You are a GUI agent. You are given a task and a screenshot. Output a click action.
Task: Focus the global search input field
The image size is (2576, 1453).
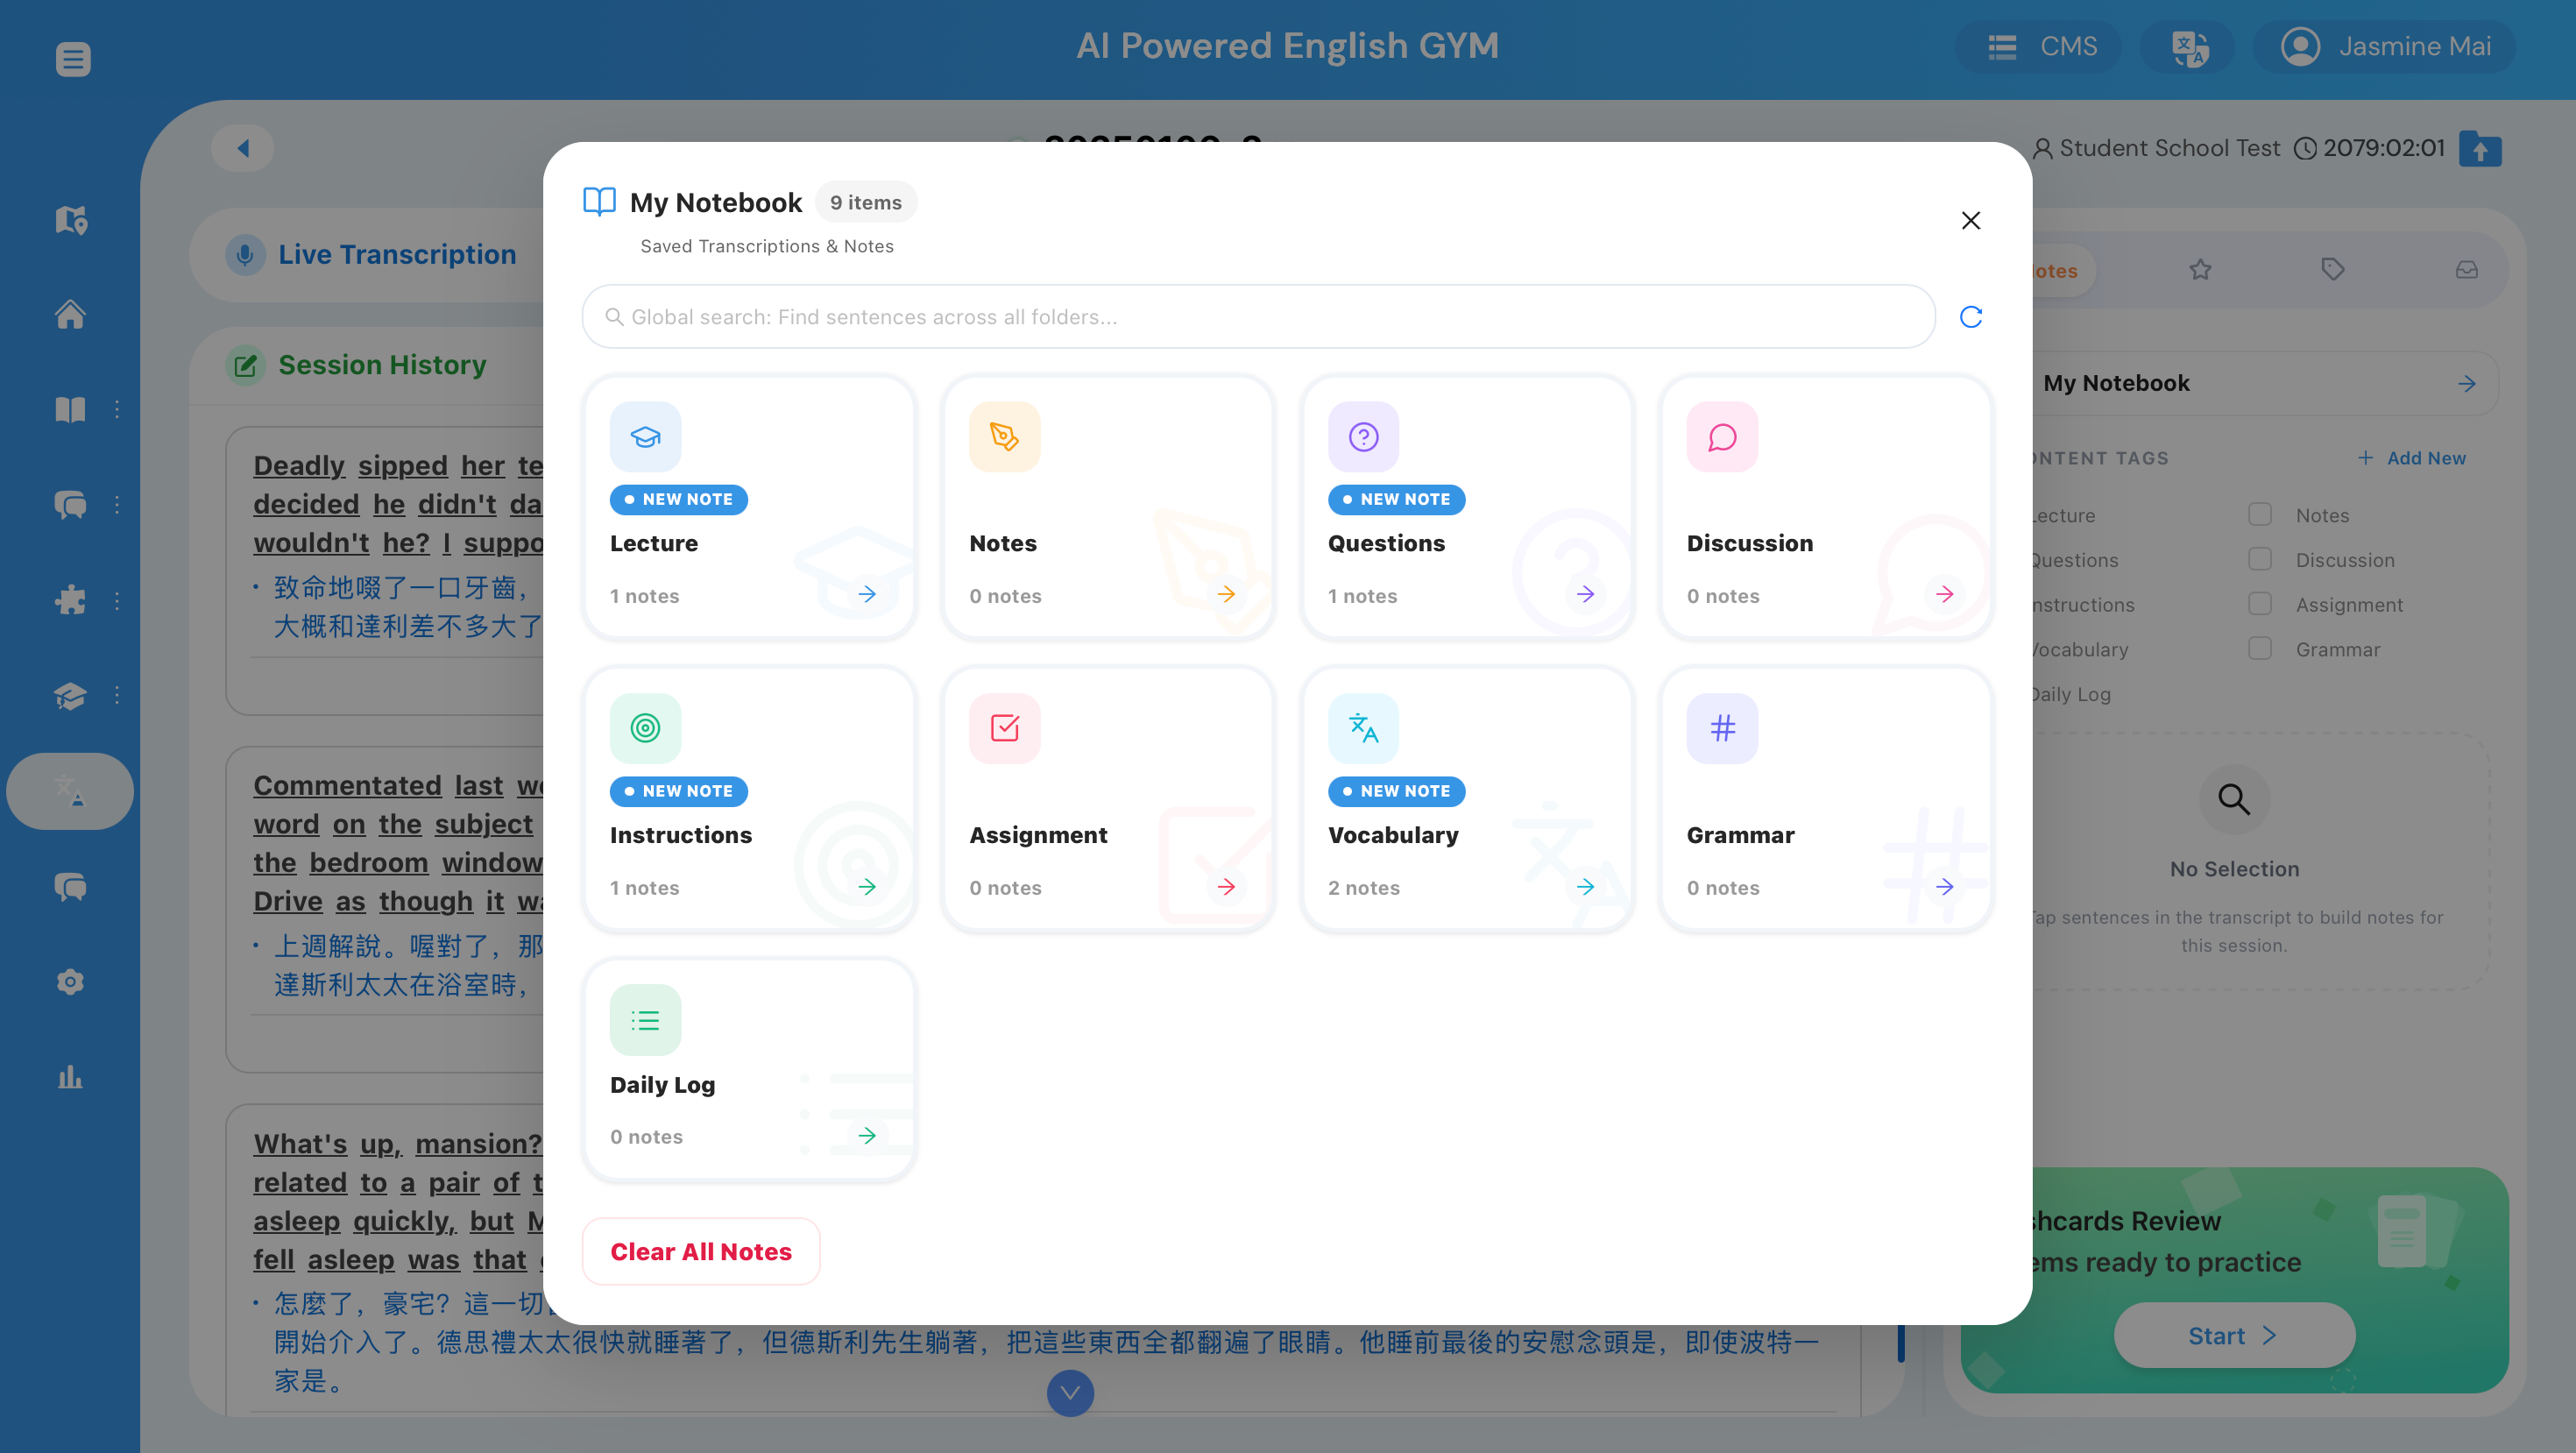(1258, 317)
